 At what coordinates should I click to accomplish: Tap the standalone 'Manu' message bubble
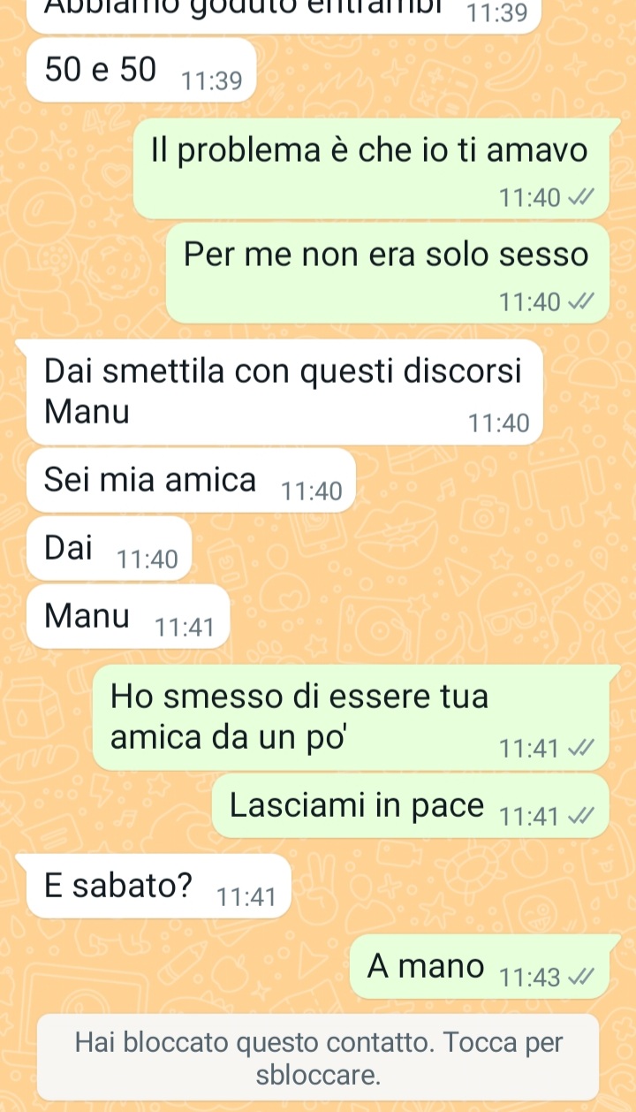(128, 617)
